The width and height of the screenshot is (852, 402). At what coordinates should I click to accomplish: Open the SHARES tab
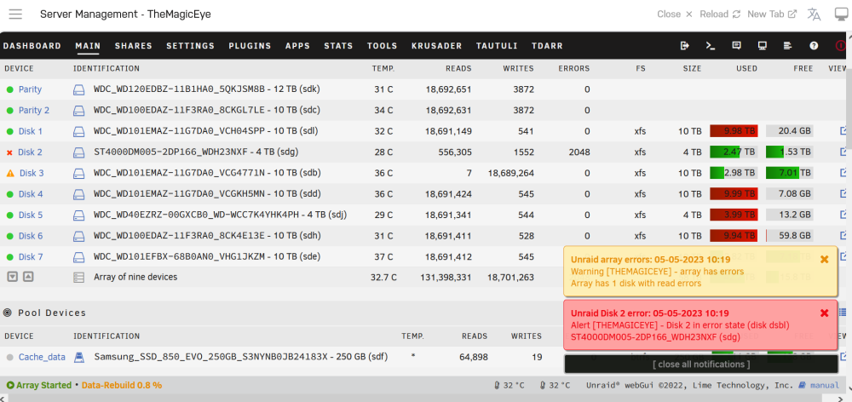(134, 46)
